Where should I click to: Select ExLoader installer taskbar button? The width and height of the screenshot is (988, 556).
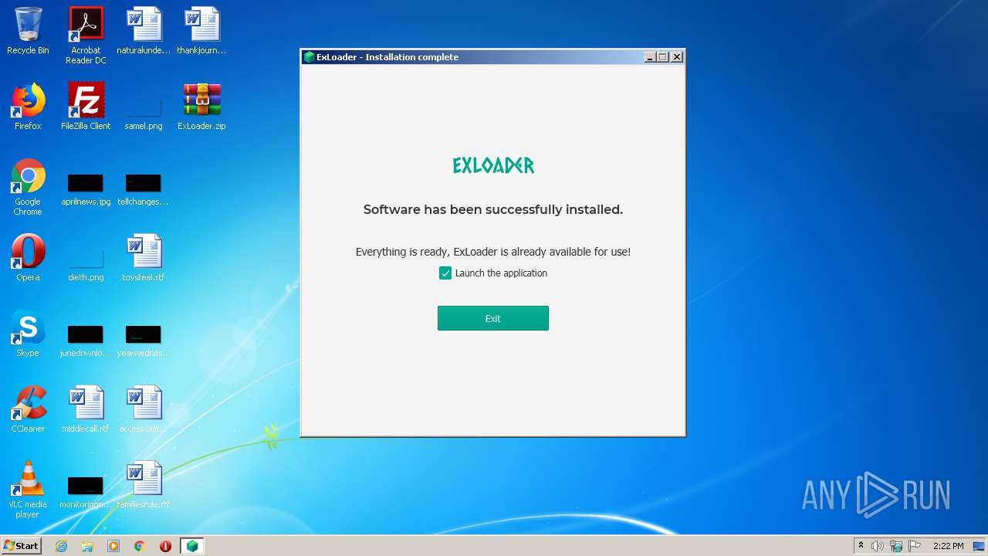[192, 546]
